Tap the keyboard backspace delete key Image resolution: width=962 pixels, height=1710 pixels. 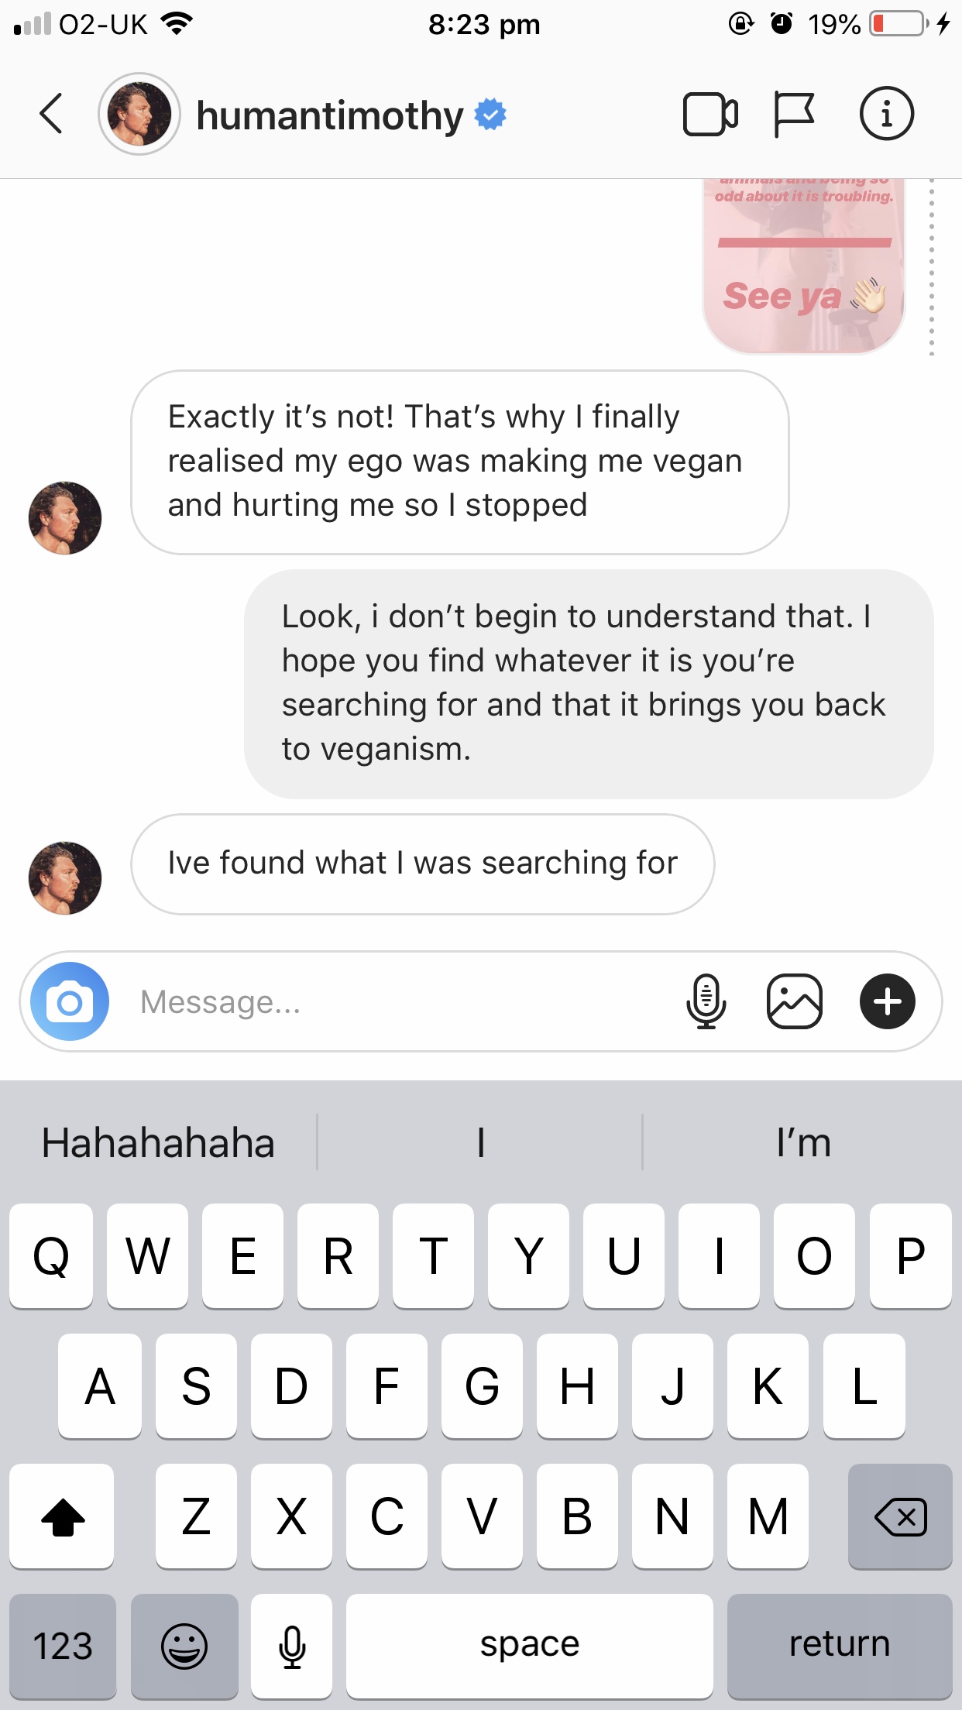click(900, 1516)
